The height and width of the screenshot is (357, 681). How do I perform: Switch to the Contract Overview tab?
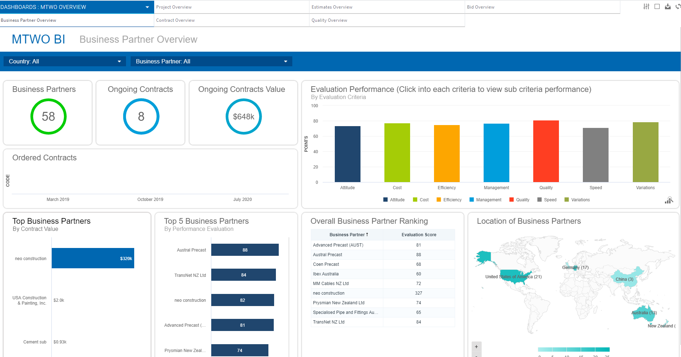[175, 20]
